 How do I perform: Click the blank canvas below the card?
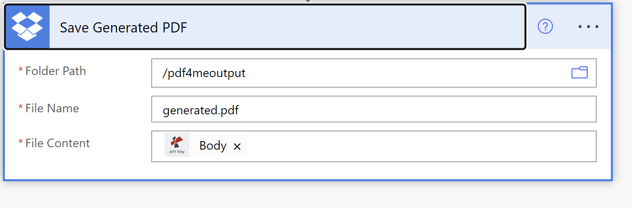[x=309, y=195]
